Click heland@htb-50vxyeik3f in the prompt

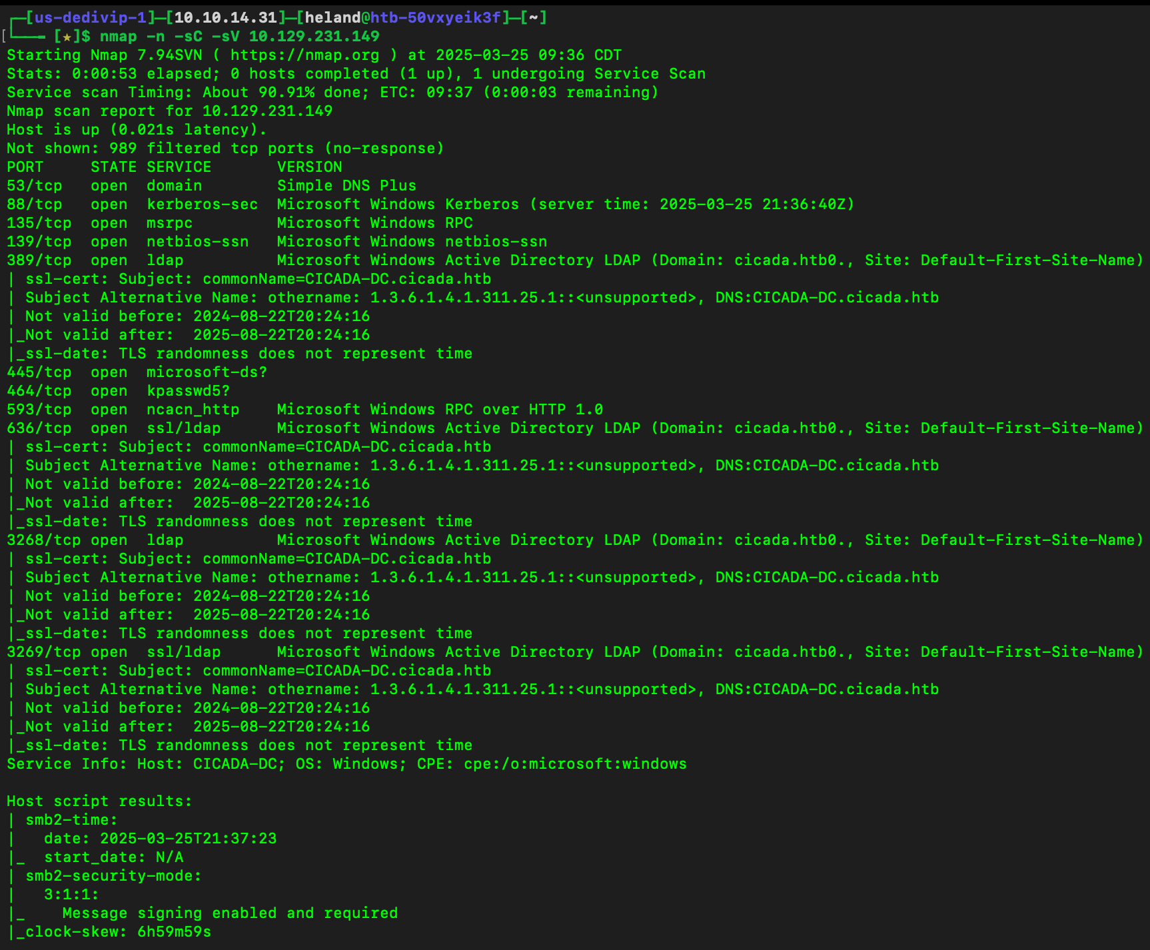402,18
